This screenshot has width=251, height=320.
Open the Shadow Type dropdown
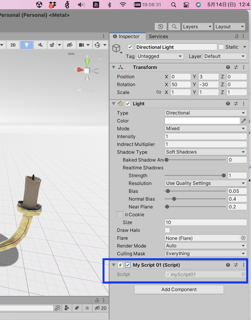click(206, 152)
